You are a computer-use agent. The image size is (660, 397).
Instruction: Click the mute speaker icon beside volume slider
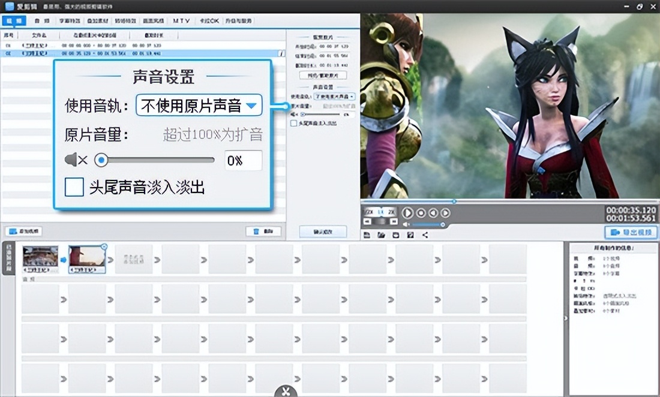pos(294,115)
